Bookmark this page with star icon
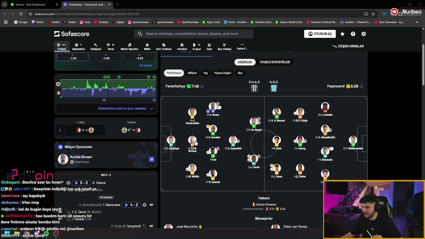This screenshot has width=425, height=239. (x=373, y=14)
